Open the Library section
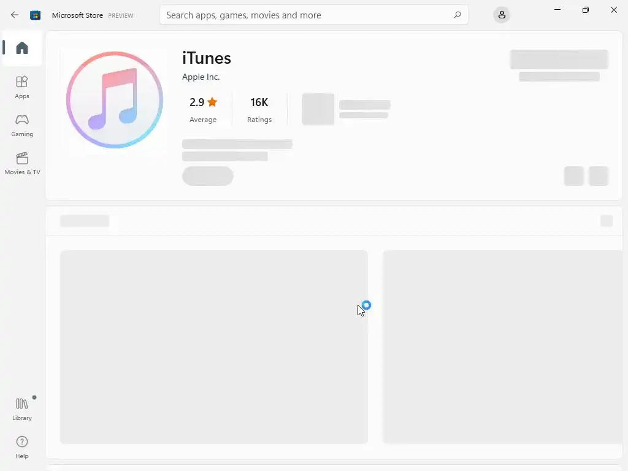 click(x=22, y=409)
